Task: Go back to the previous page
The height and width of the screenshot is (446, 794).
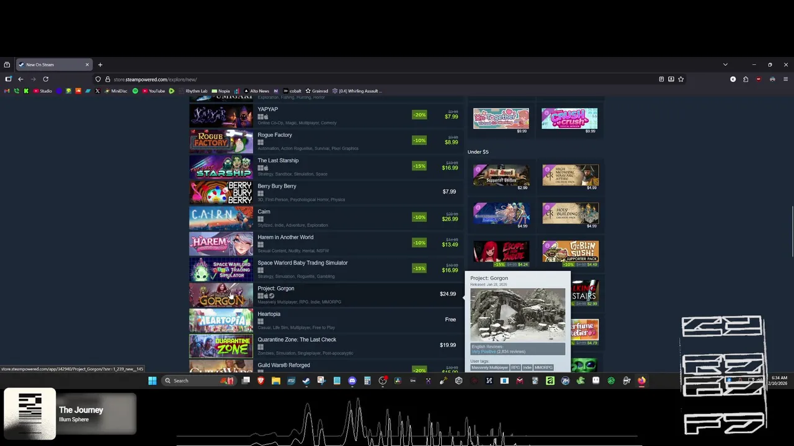Action: tap(20, 79)
